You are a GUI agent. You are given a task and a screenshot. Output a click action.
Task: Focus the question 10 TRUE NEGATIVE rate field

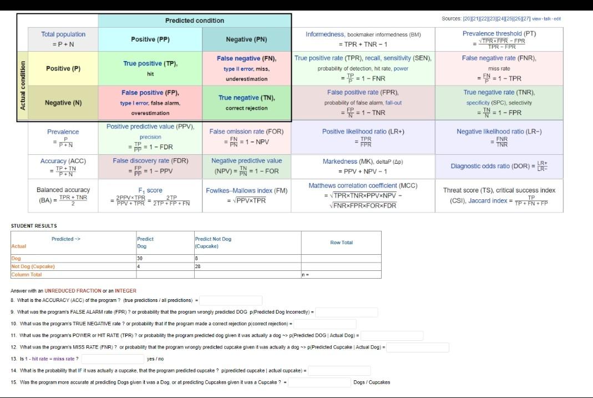pyautogui.click(x=325, y=324)
